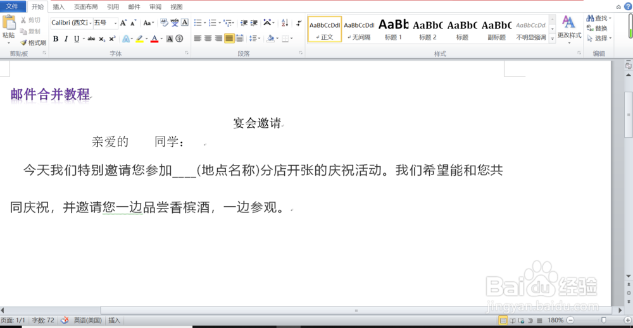Click the word count (字数: 72) indicator
Viewport: 633px width, 328px height.
[x=43, y=320]
